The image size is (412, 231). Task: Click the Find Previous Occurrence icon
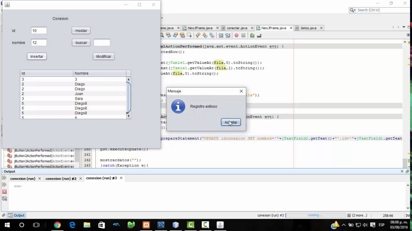[x=169, y=35]
